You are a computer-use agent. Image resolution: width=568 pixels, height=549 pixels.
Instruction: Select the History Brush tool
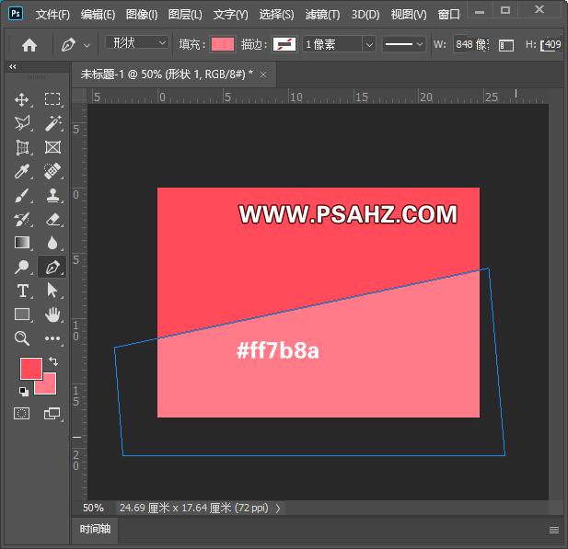22,219
